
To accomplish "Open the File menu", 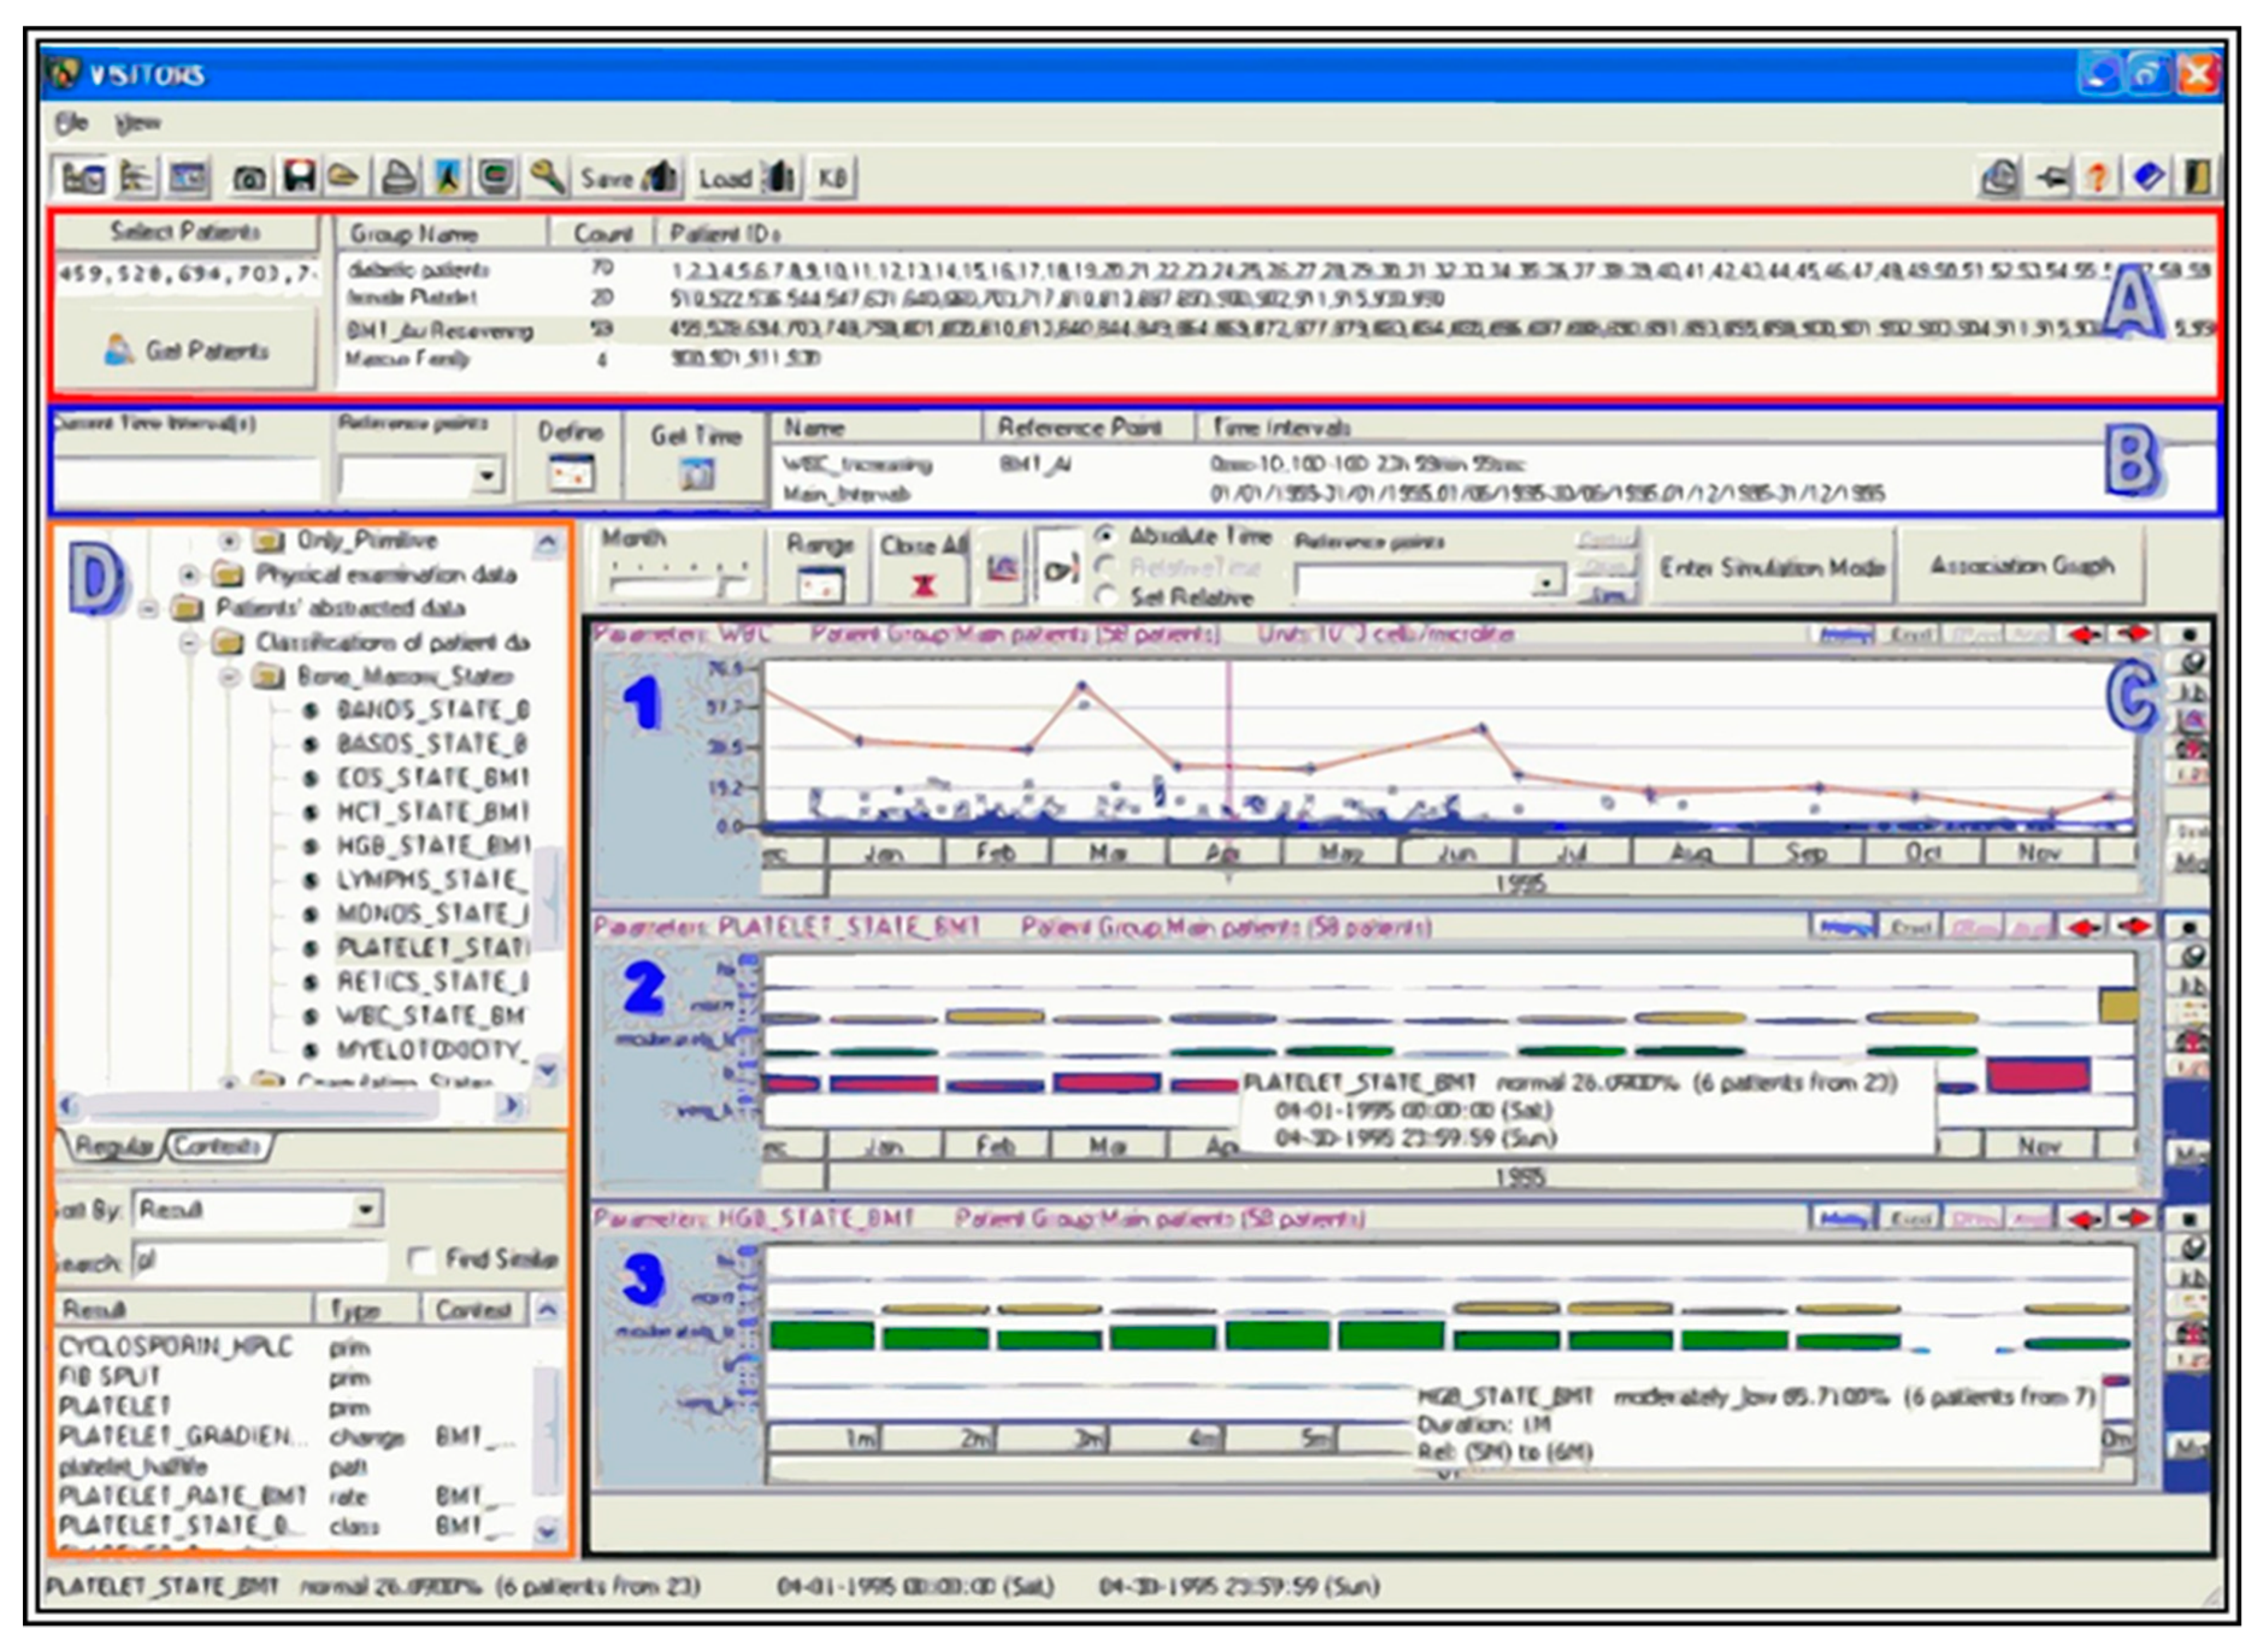I will point(71,123).
